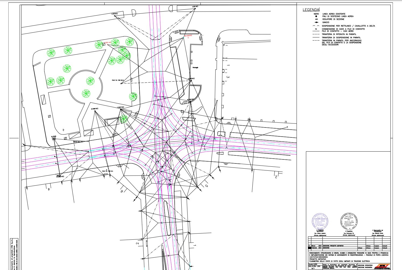The image size is (402, 270).
Task: Click the 'Ing. Roberto Conte' signature name
Action: tap(378, 233)
